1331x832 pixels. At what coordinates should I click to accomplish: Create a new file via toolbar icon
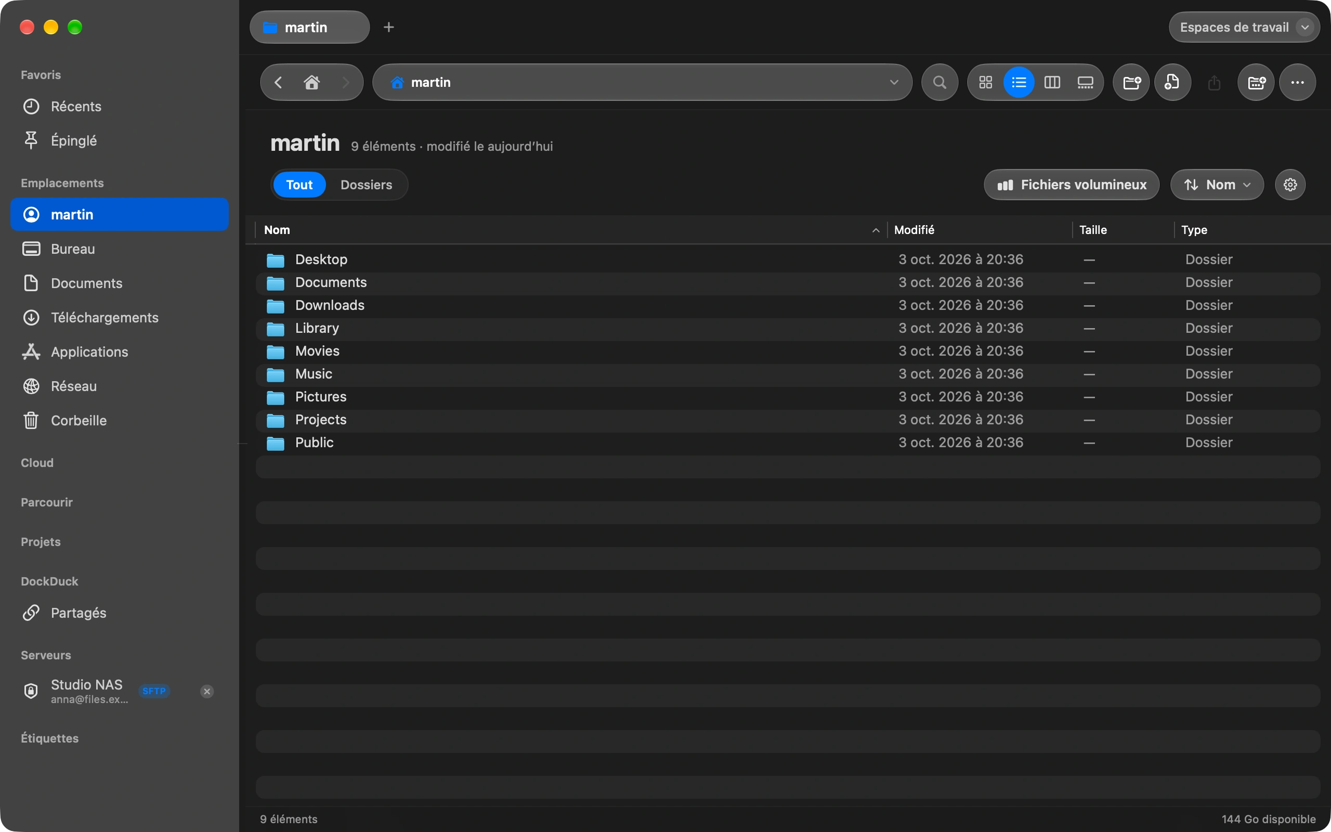pos(1172,83)
